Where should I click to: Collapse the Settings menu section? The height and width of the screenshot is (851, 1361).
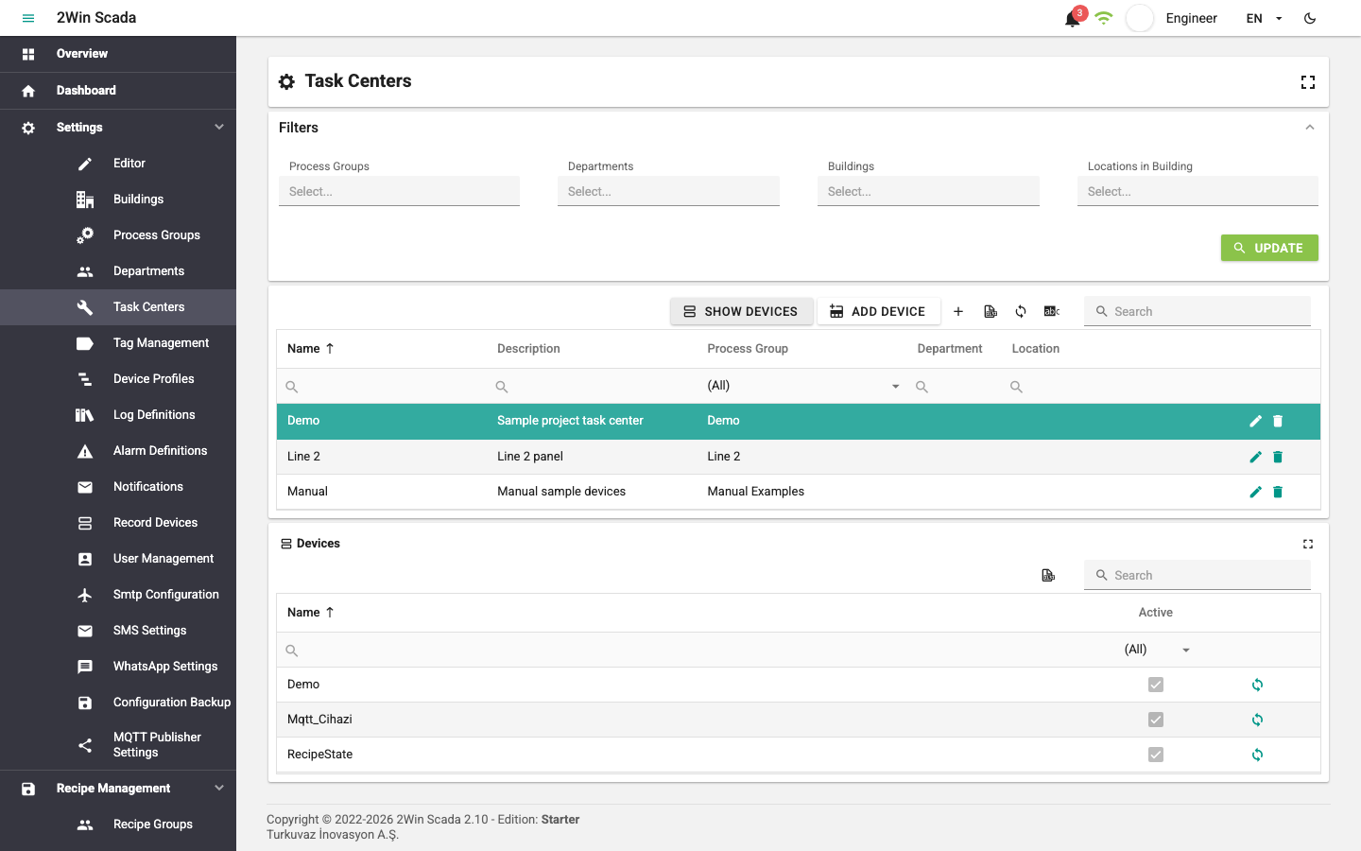(118, 127)
